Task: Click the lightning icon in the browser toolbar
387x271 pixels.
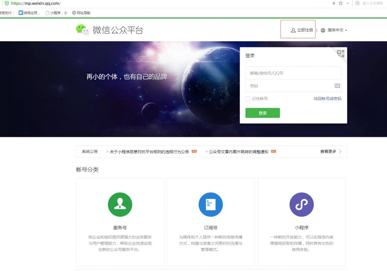Action: pyautogui.click(x=334, y=3)
